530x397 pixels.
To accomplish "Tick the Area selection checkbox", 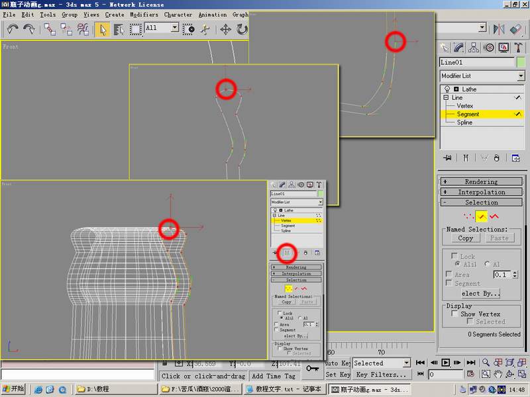I will (449, 275).
